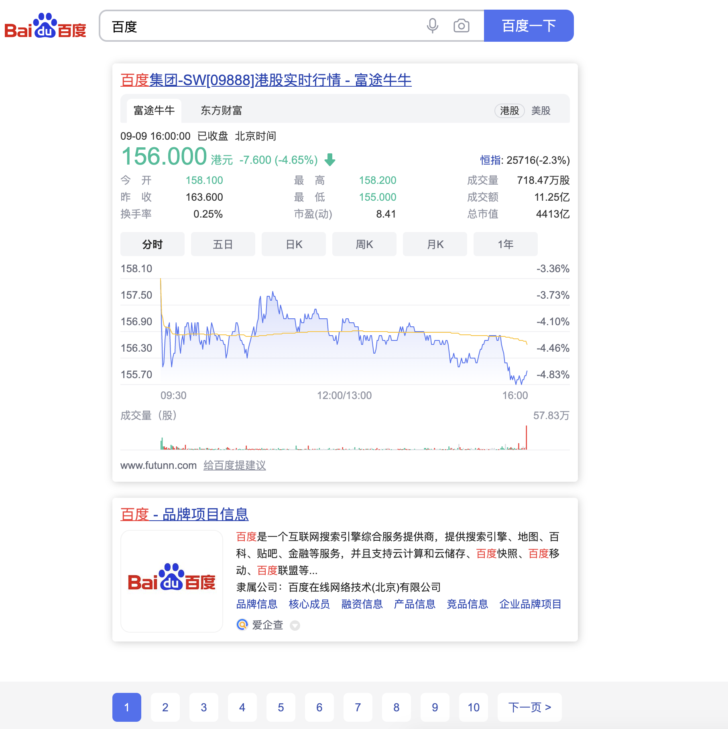Screen dimensions: 728x729
Task: Open 给百度提建议 feedback link
Action: coord(234,465)
